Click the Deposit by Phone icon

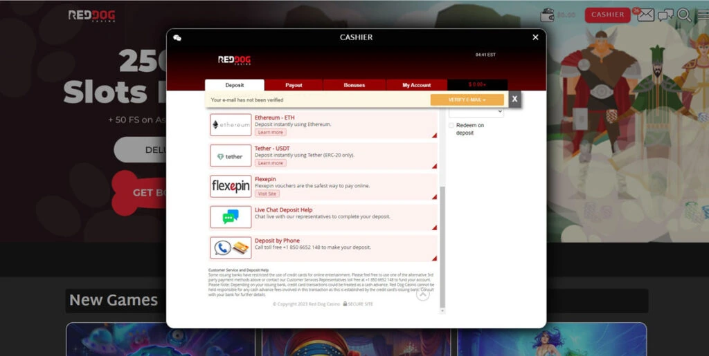pos(231,247)
